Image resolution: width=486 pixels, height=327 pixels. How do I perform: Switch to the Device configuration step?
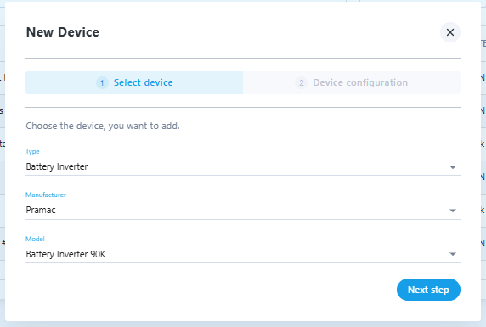[x=352, y=82]
